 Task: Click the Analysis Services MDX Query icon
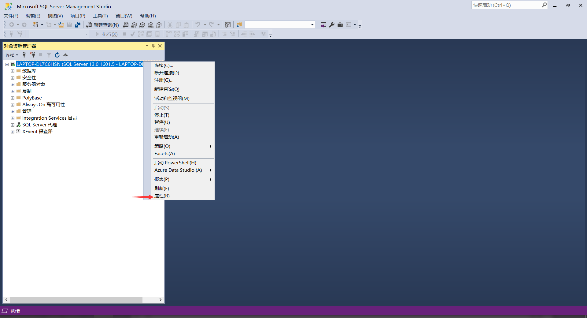(134, 25)
